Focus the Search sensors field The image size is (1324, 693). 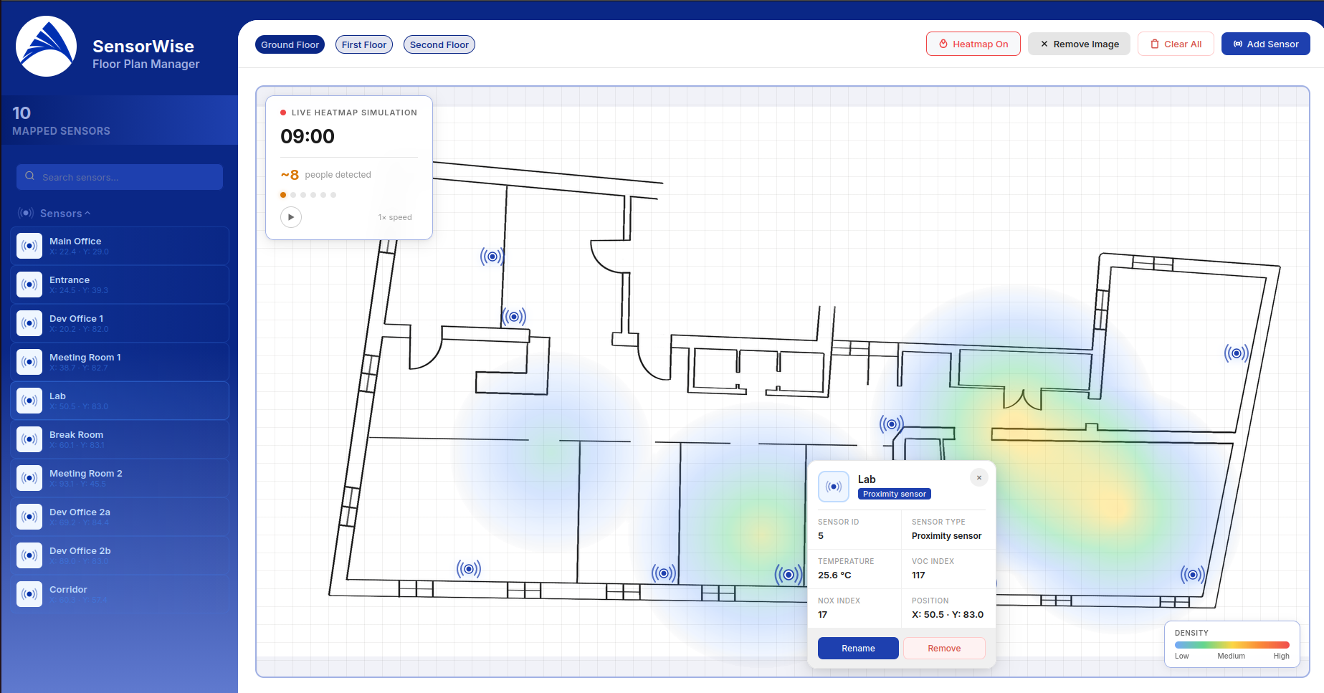(120, 177)
